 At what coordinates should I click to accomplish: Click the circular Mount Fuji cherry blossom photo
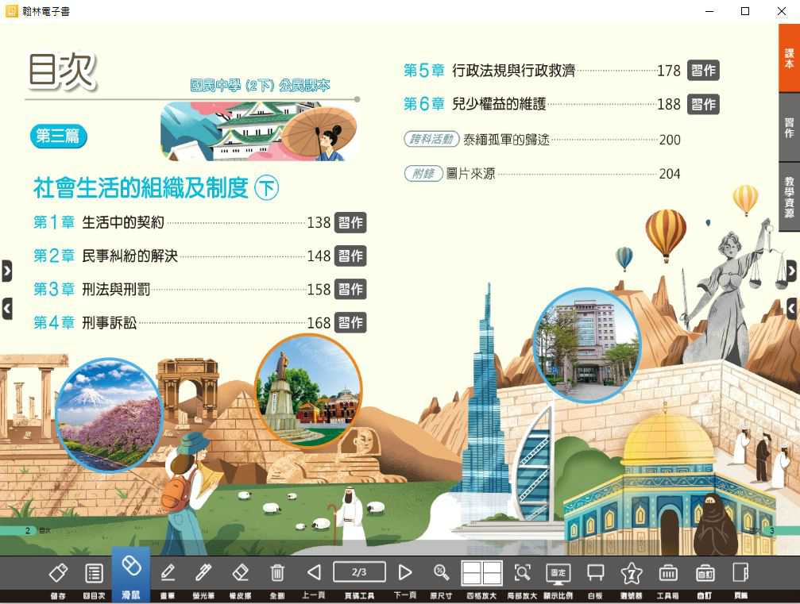(109, 414)
